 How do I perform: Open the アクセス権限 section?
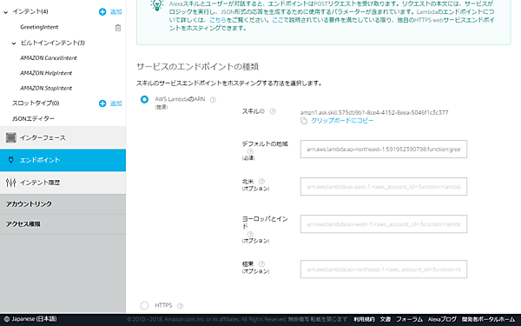tap(63, 224)
